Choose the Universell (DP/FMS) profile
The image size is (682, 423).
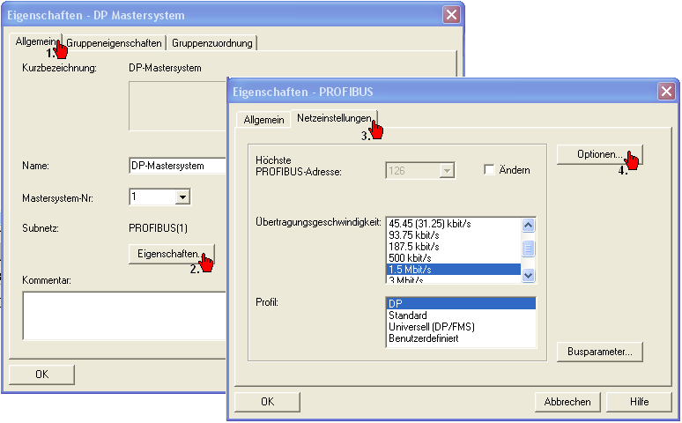[461, 326]
